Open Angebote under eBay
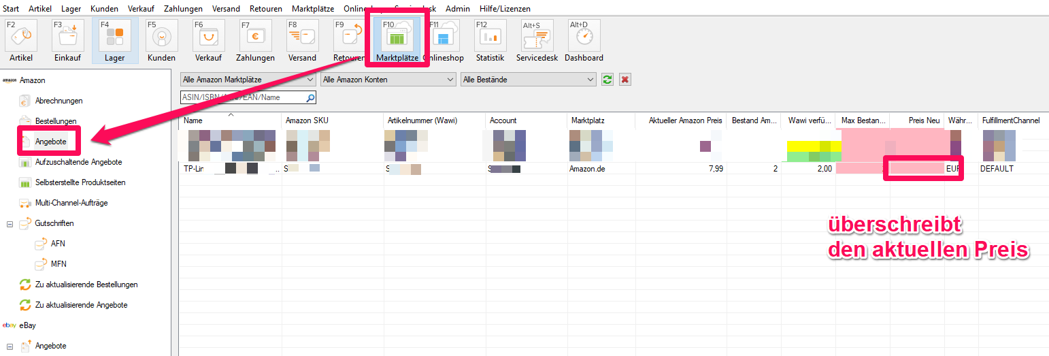The width and height of the screenshot is (1049, 356). [x=51, y=346]
